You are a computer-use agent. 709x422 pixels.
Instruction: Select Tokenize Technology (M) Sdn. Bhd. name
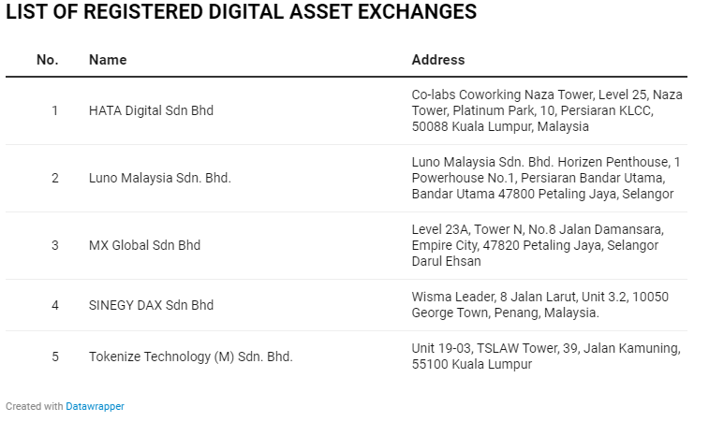pos(191,357)
